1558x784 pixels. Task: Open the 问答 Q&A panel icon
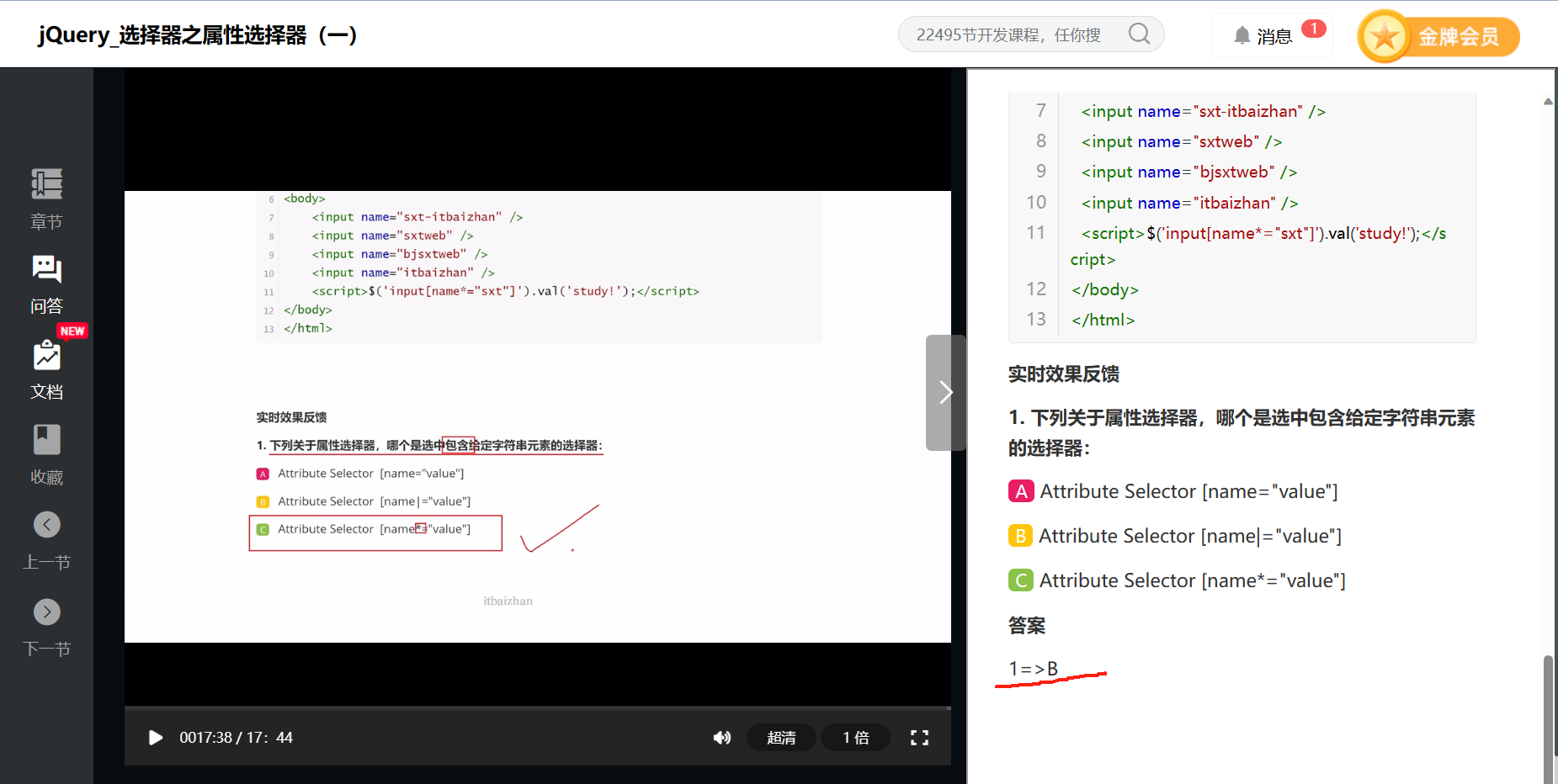pyautogui.click(x=46, y=270)
